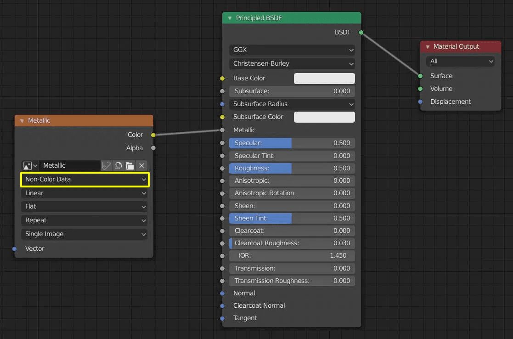Open the All target dropdown on Material Output

point(460,61)
